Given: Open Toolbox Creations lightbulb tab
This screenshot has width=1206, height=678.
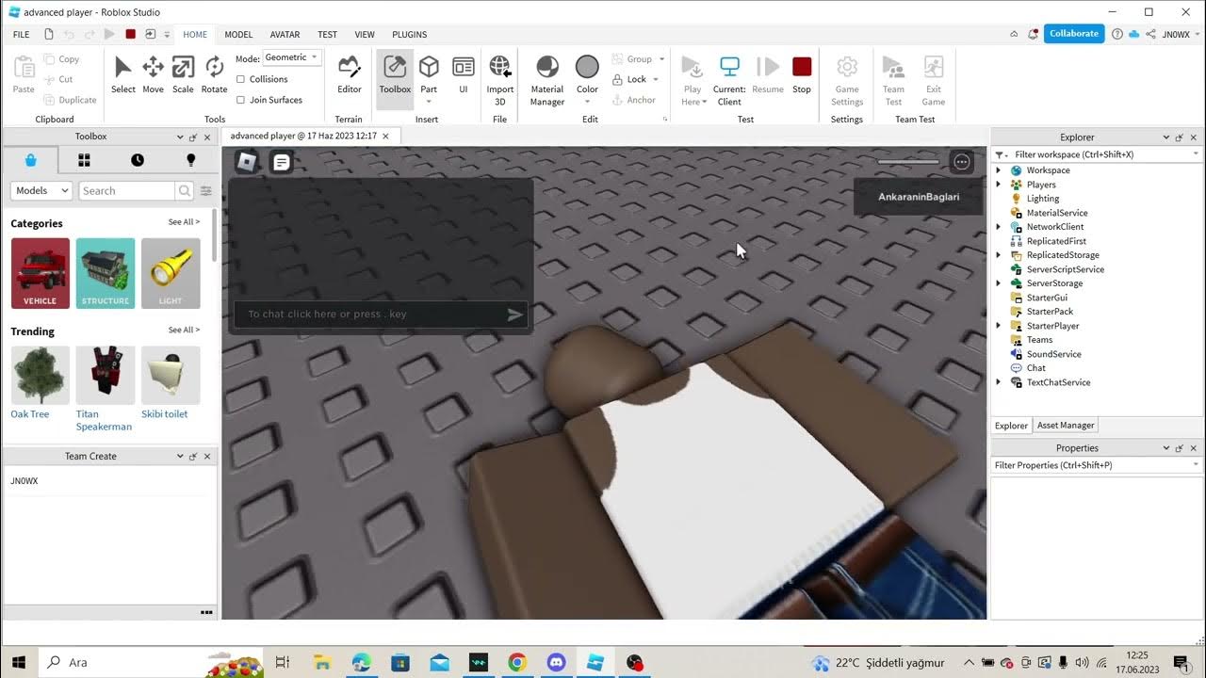Looking at the screenshot, I should (x=190, y=160).
